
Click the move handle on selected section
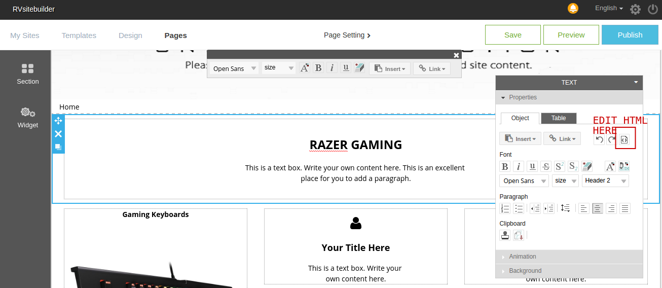point(58,121)
